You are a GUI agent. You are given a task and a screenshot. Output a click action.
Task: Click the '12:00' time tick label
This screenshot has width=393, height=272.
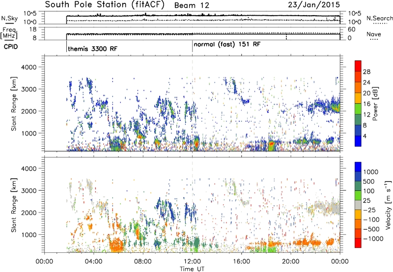pyautogui.click(x=192, y=262)
